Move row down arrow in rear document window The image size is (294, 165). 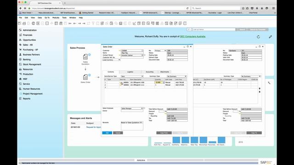(x=260, y=92)
